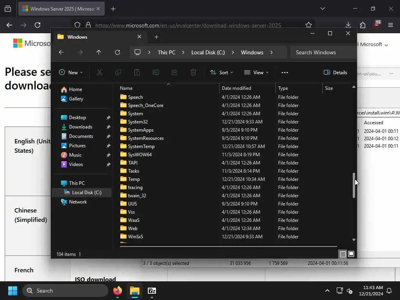Reload the Firefox page
The height and width of the screenshot is (300, 400).
point(37,25)
